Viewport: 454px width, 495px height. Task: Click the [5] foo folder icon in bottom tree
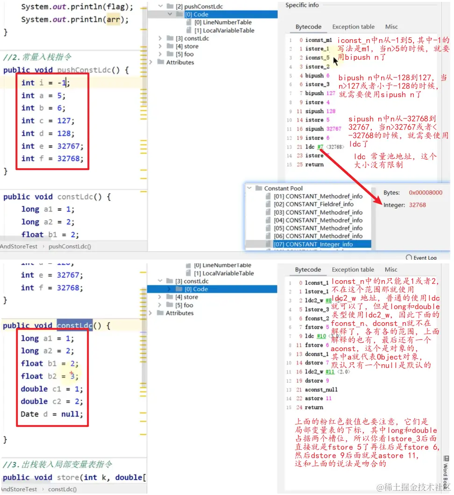pyautogui.click(x=170, y=305)
